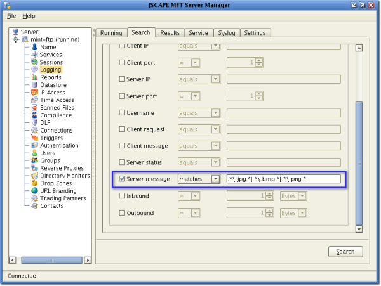Click the Triggers icon
Screen dimensions: 381x286
(x=34, y=138)
